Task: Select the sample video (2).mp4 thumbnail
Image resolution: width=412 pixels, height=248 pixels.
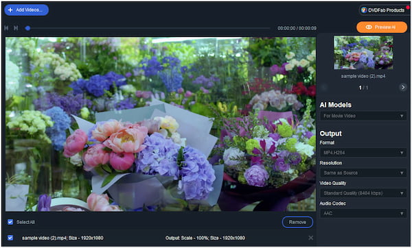Action: click(363, 53)
